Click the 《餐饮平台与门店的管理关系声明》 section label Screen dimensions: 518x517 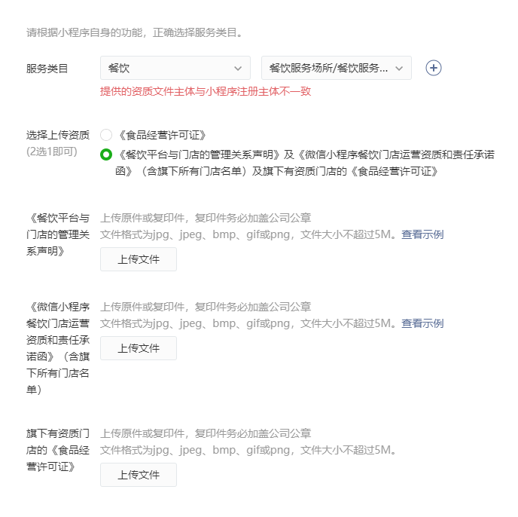[x=58, y=234]
